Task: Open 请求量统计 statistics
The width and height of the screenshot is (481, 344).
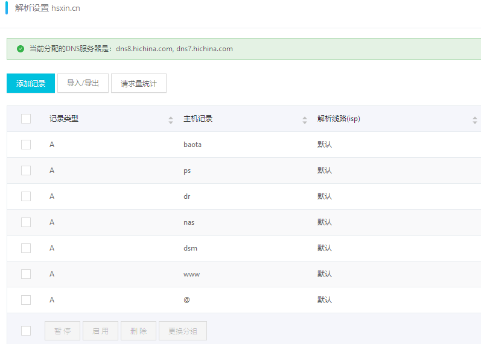Action: [139, 84]
